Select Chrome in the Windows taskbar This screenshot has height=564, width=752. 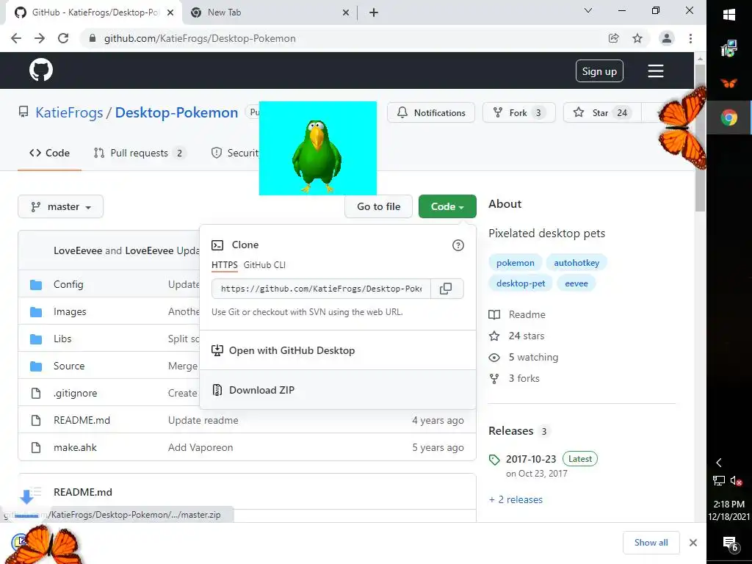coord(729,117)
